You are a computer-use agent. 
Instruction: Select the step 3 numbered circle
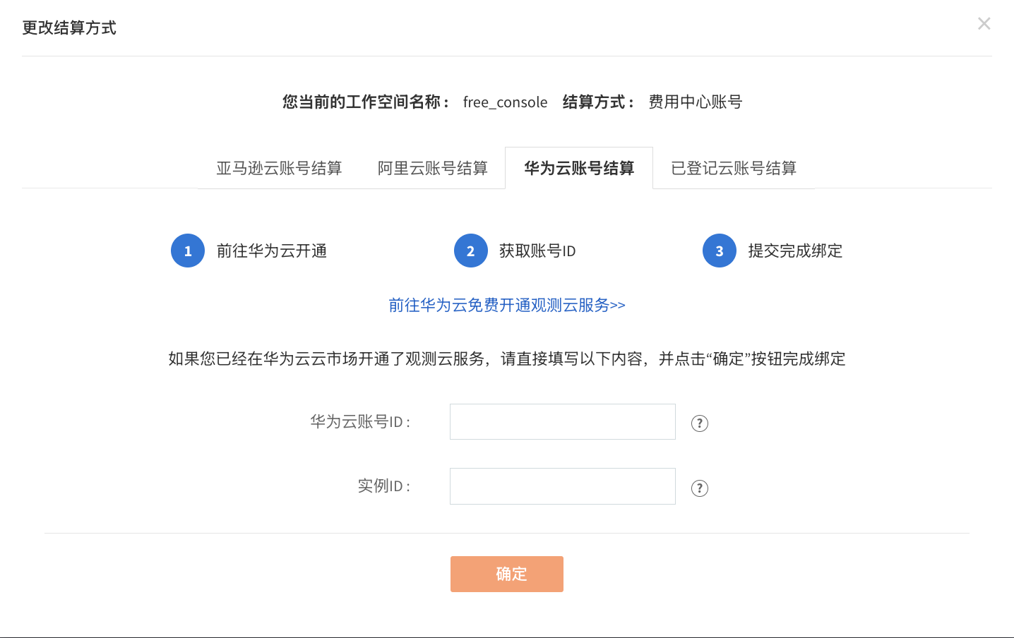click(x=720, y=251)
